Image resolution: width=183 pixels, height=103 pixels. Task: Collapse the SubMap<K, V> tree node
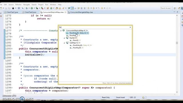[x=64, y=43]
